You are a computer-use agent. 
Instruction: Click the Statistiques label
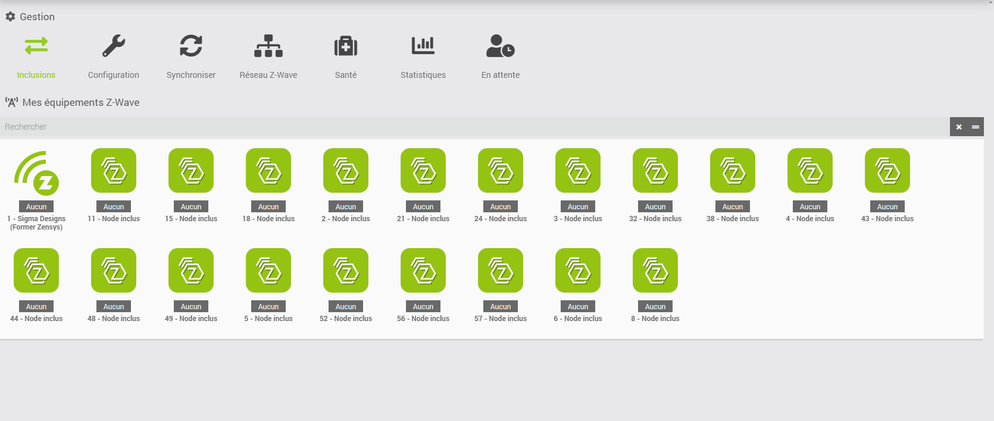[x=423, y=75]
